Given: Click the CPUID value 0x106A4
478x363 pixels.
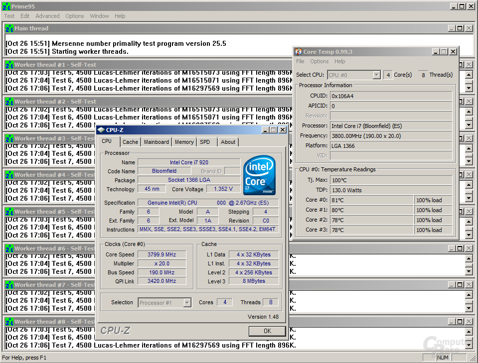Looking at the screenshot, I should (x=391, y=96).
